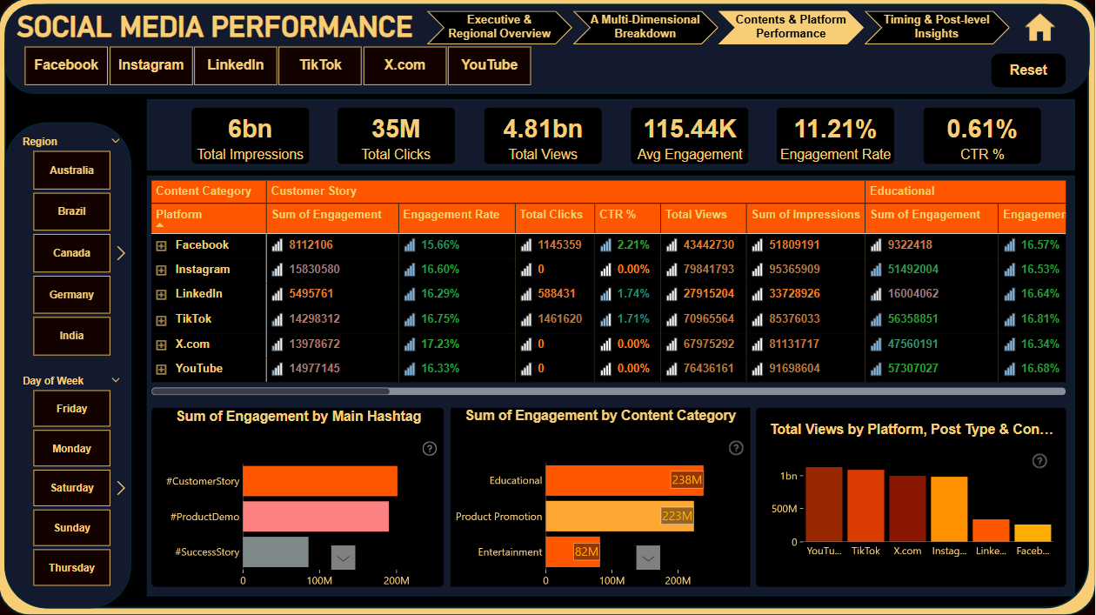Open the Day of Week slicer chevron

click(x=116, y=380)
